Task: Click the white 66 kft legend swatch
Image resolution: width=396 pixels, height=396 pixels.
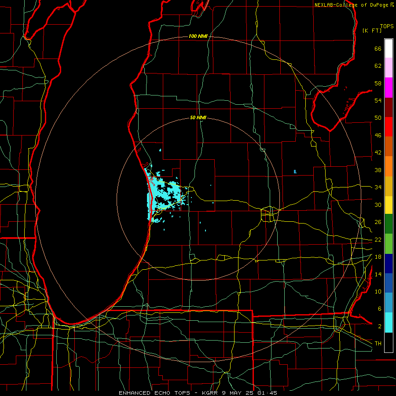Action: pos(389,48)
